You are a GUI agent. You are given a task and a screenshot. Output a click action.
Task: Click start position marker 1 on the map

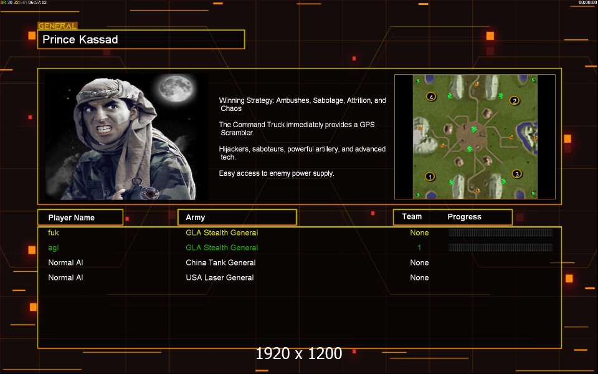[430, 176]
